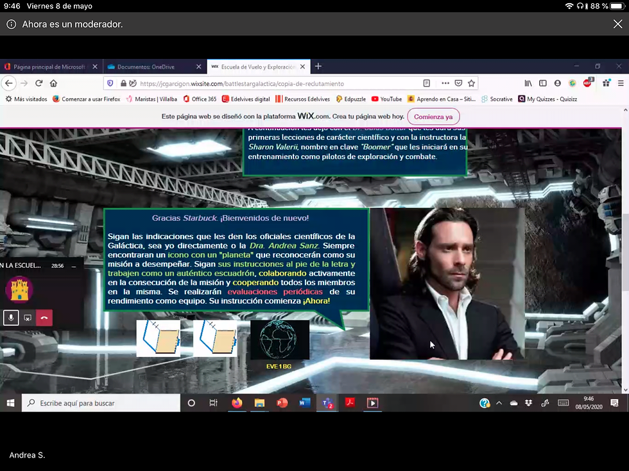Dismiss the moderator notification banner
The image size is (629, 471).
click(617, 24)
